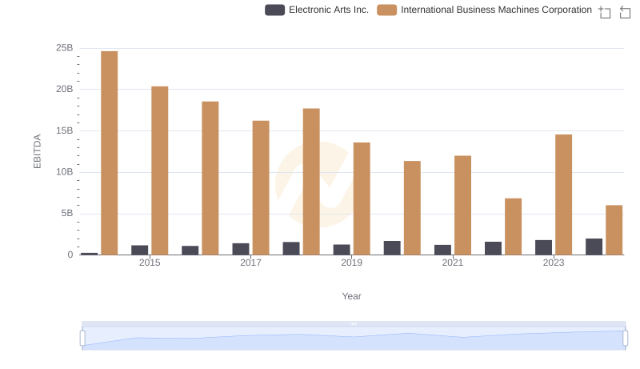Image resolution: width=640 pixels, height=369 pixels.
Task: Click the IBM bar for 2014
Action: click(110, 153)
